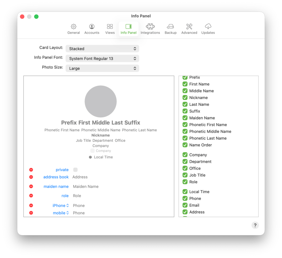The width and height of the screenshot is (282, 258).
Task: Toggle the private checkbox in card preview
Action: click(75, 170)
